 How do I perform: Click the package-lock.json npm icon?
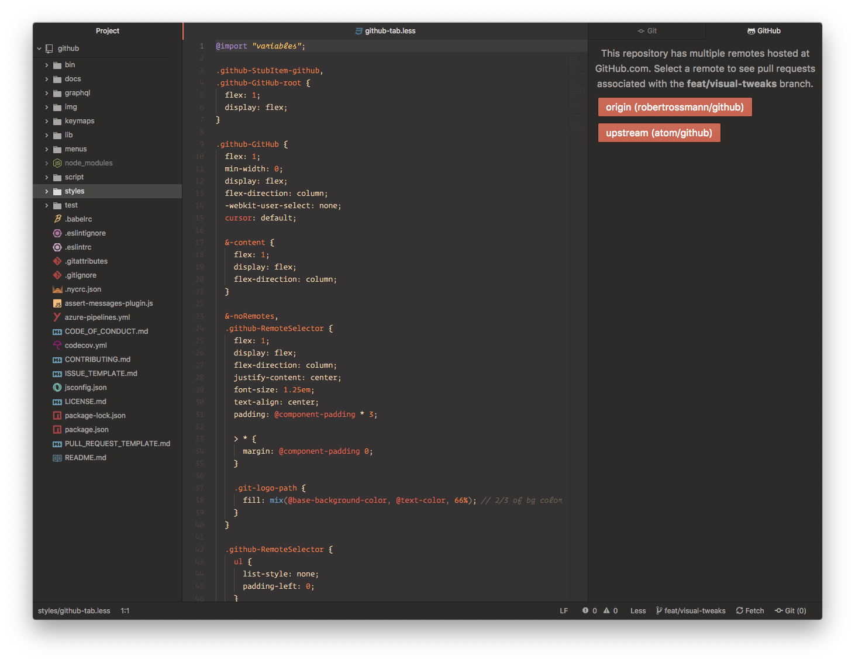tap(57, 416)
